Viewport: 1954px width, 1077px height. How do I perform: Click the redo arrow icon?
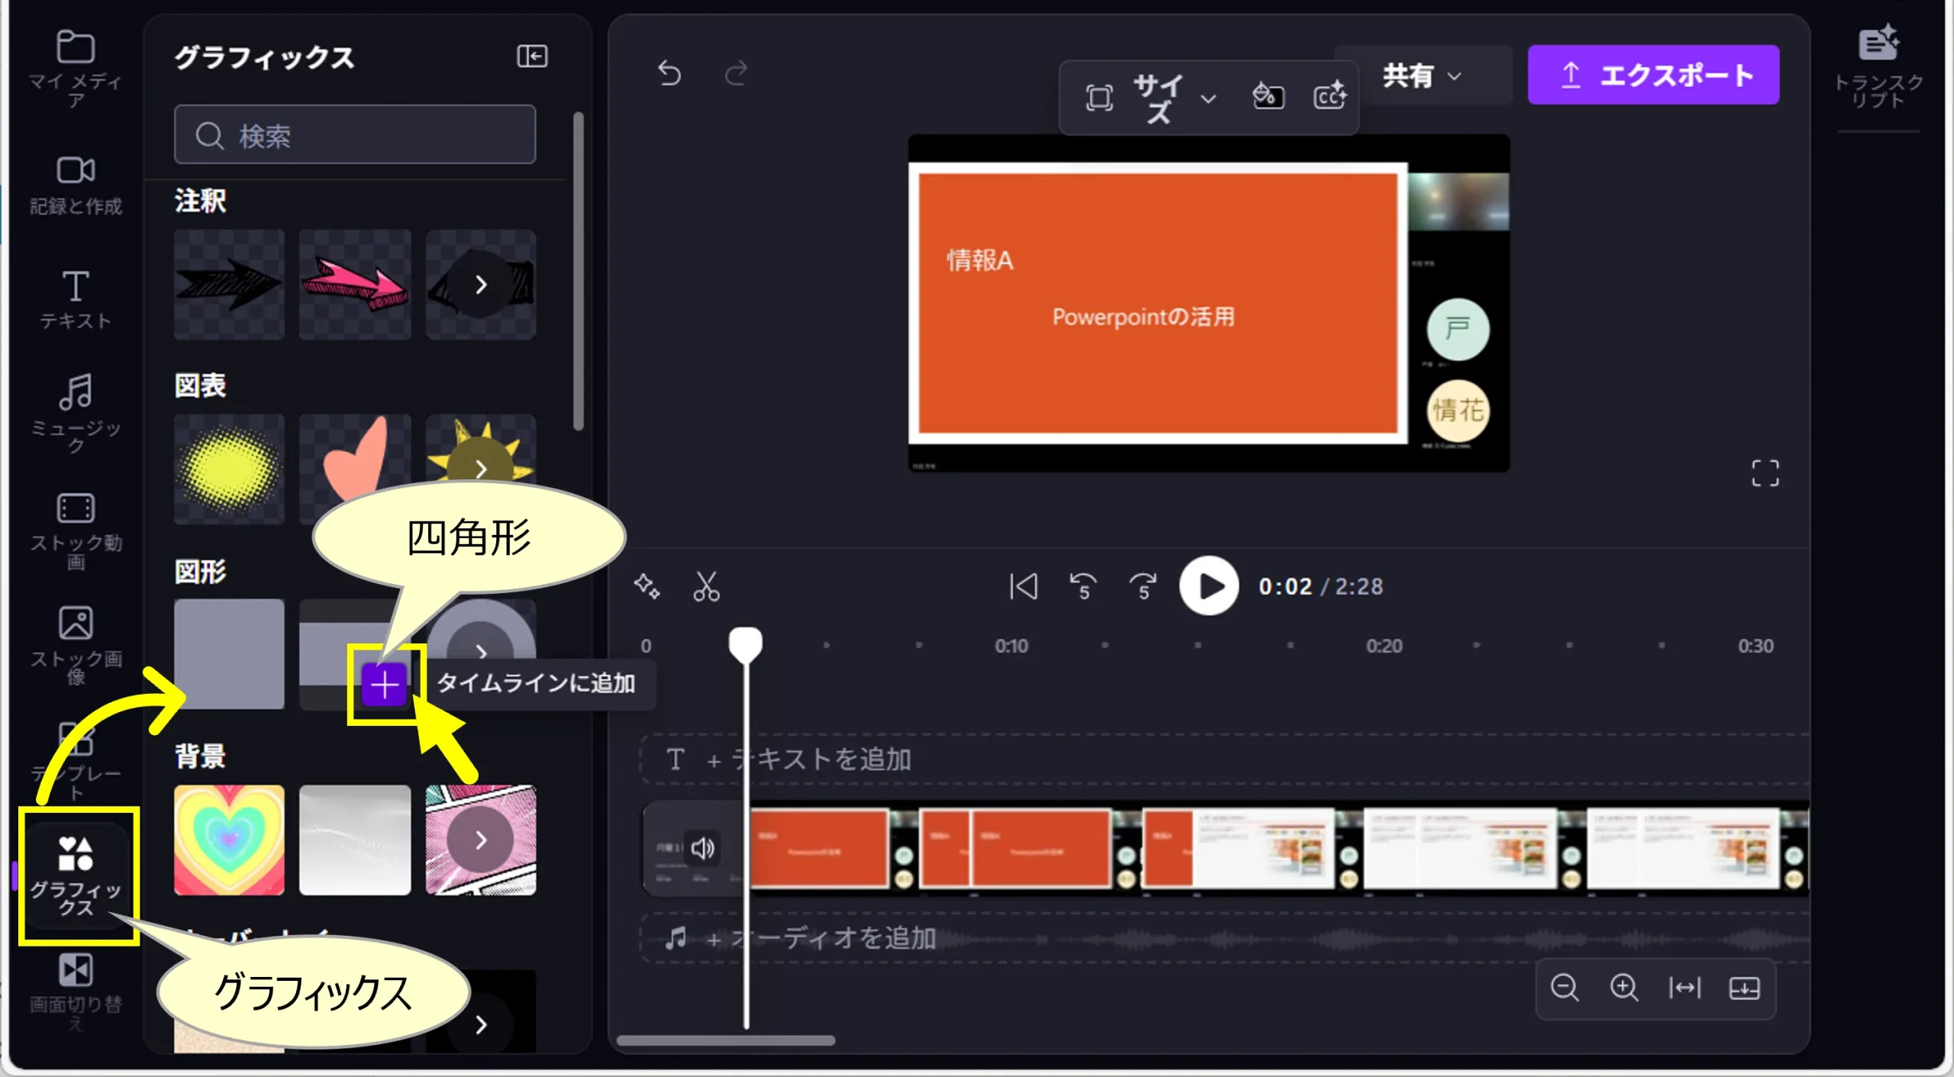tap(736, 74)
